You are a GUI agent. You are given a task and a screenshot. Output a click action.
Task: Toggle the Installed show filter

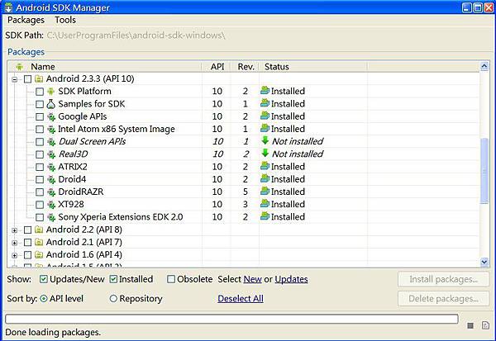point(113,279)
